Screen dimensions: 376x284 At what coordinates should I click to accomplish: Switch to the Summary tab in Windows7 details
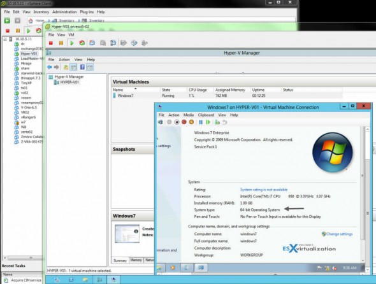120,260
